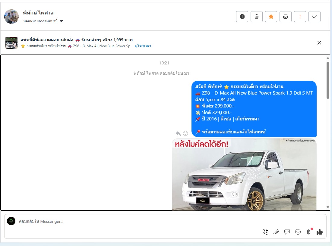Open saved replies speech bubble icon
This screenshot has height=246, width=332.
pos(287,232)
